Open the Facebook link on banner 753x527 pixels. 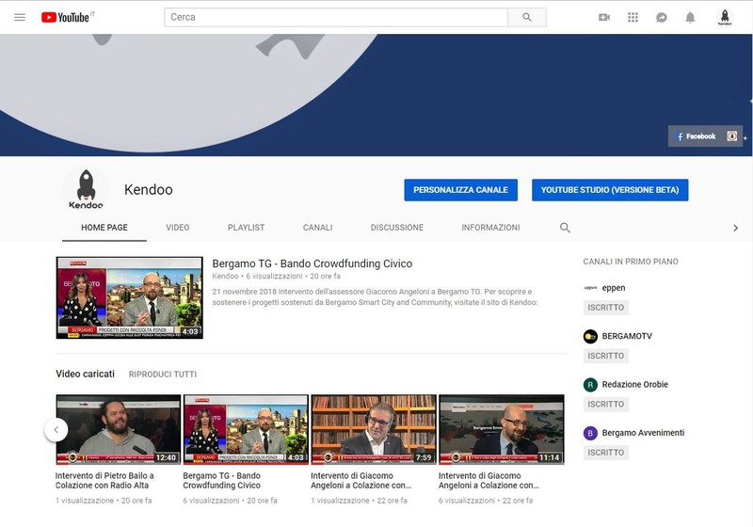(x=696, y=136)
